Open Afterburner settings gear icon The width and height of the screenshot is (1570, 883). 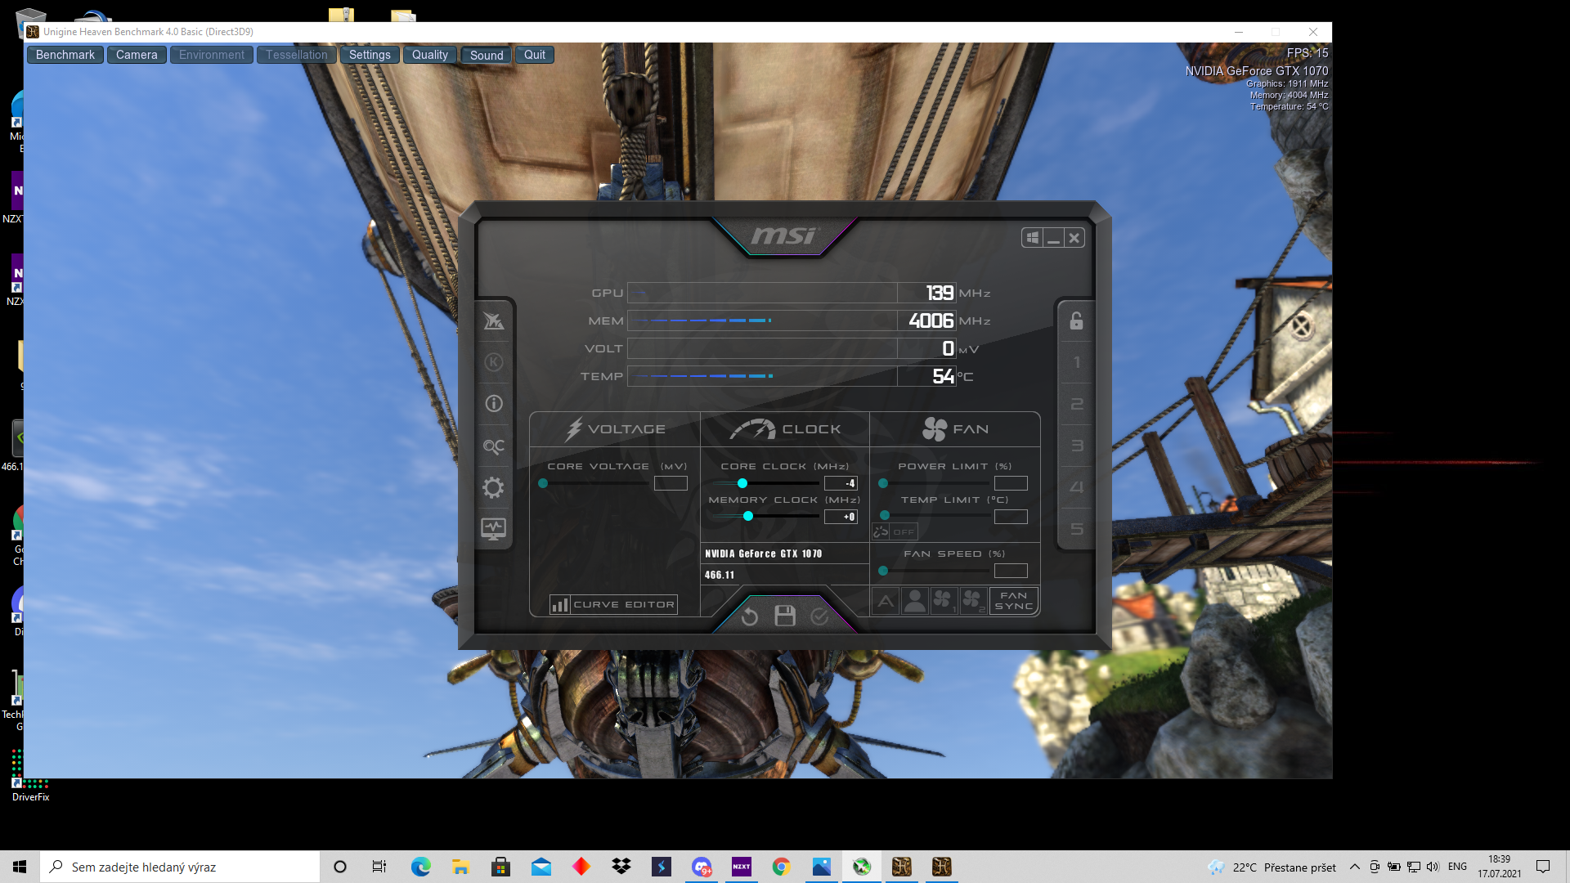tap(493, 488)
